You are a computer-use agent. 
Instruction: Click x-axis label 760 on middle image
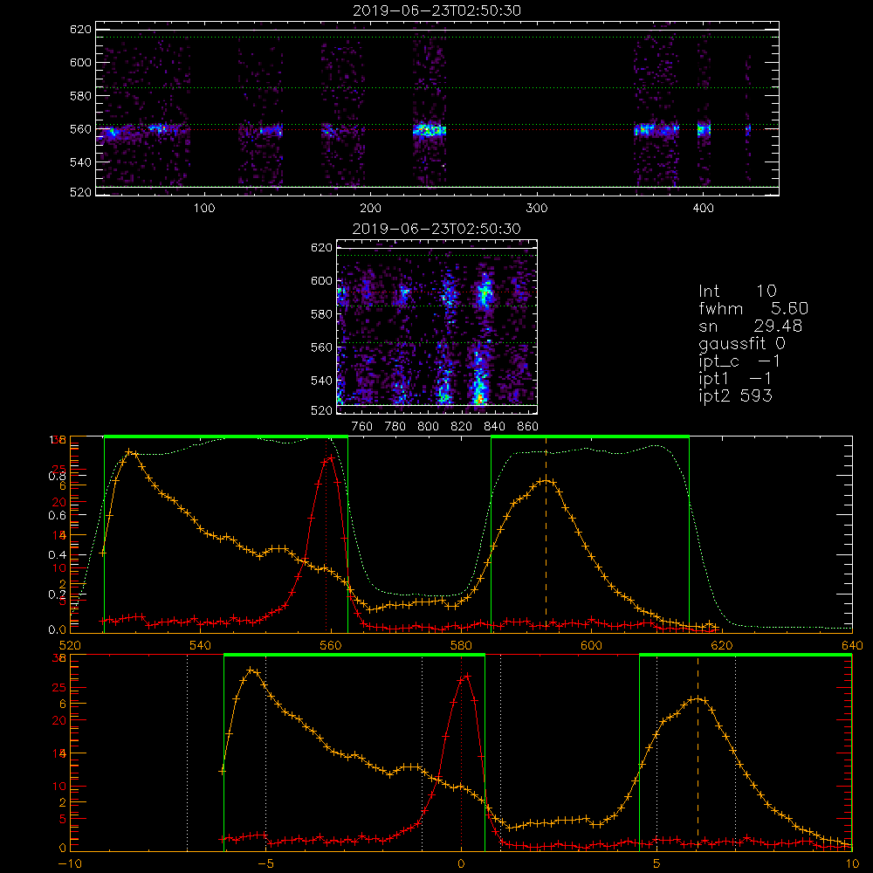362,427
